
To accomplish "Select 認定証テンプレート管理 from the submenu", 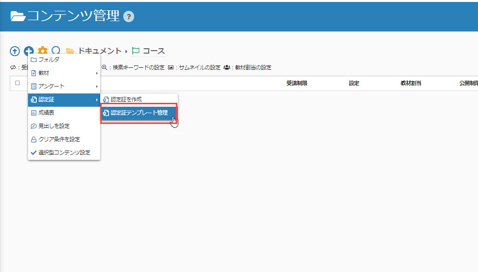I will [139, 113].
